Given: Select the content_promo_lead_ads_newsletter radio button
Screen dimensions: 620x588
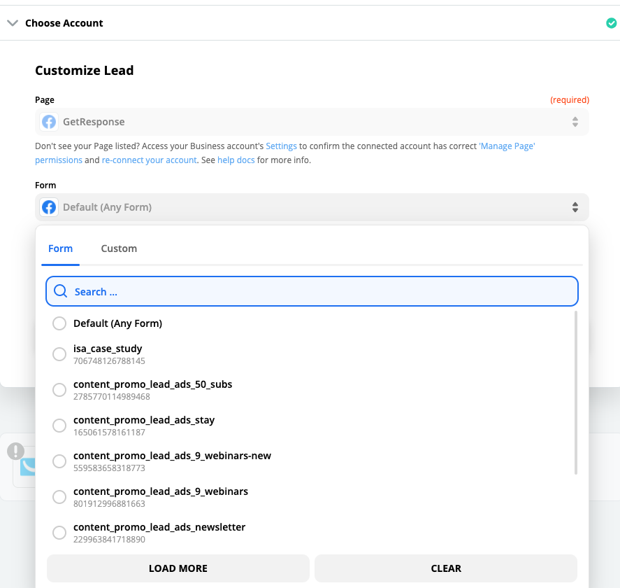Looking at the screenshot, I should tap(59, 532).
